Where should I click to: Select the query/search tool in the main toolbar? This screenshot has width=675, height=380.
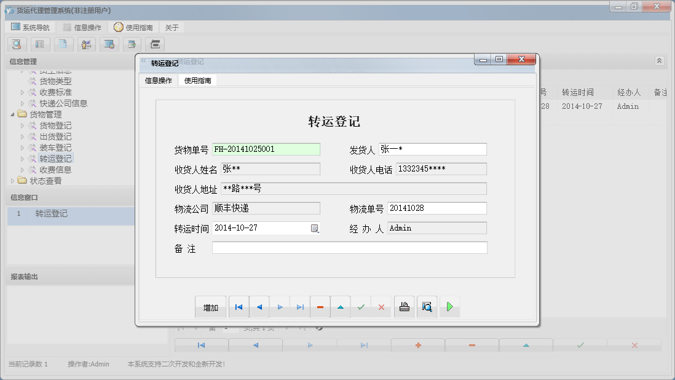click(17, 44)
